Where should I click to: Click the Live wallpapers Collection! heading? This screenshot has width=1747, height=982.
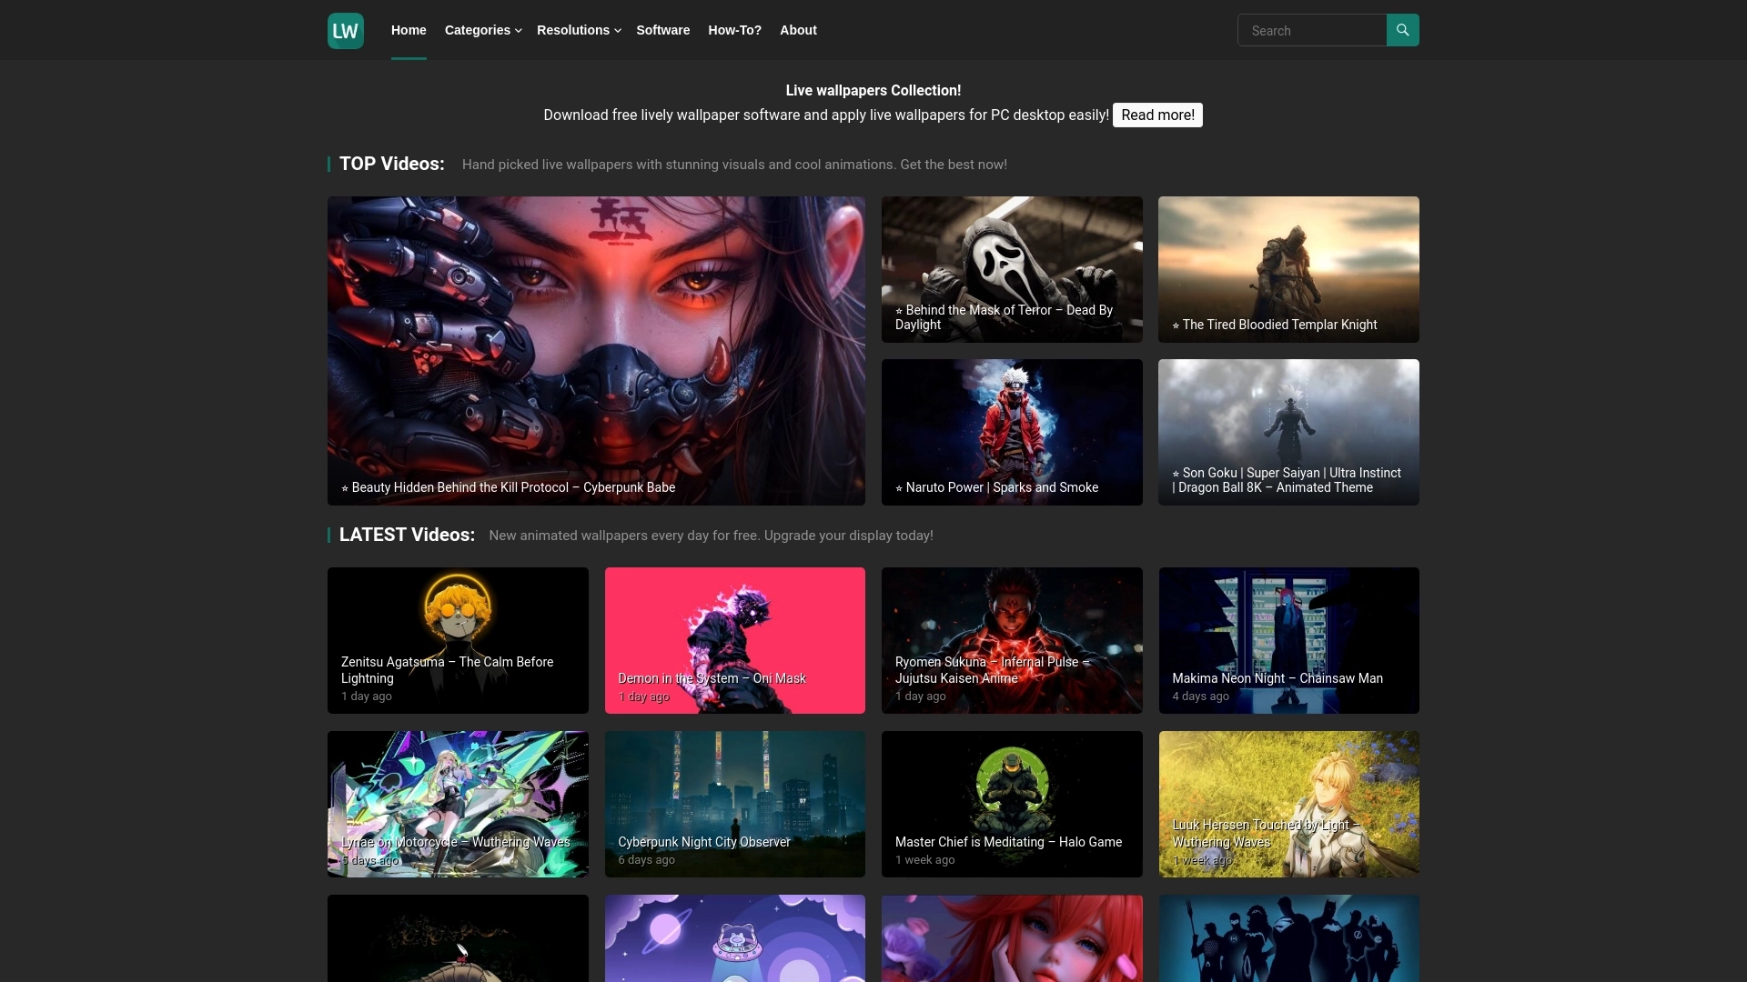[873, 90]
